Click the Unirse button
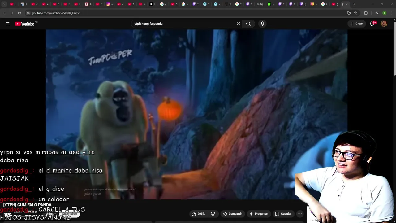 point(50,214)
